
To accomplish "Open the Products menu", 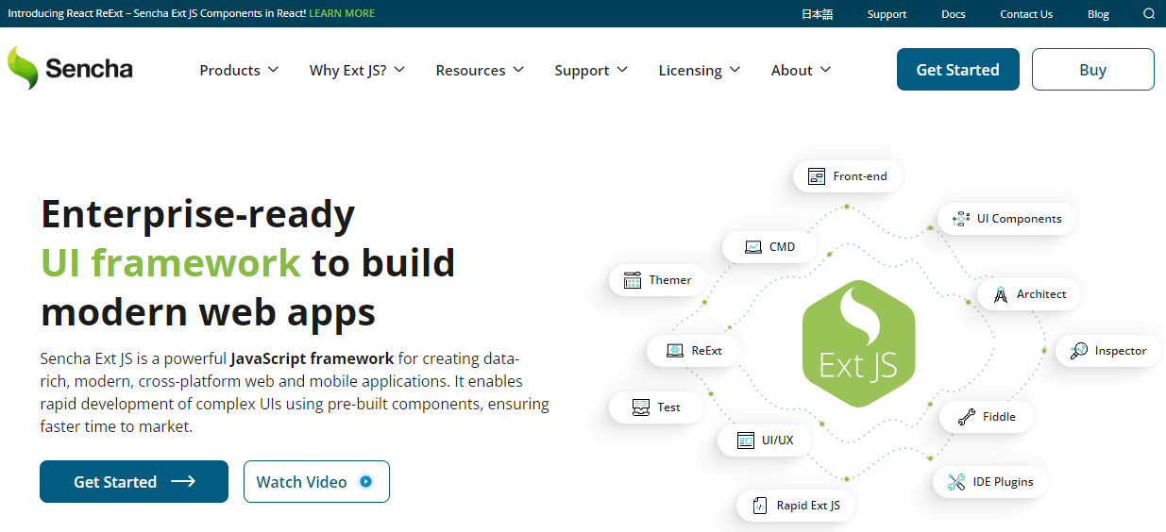I will pos(239,70).
